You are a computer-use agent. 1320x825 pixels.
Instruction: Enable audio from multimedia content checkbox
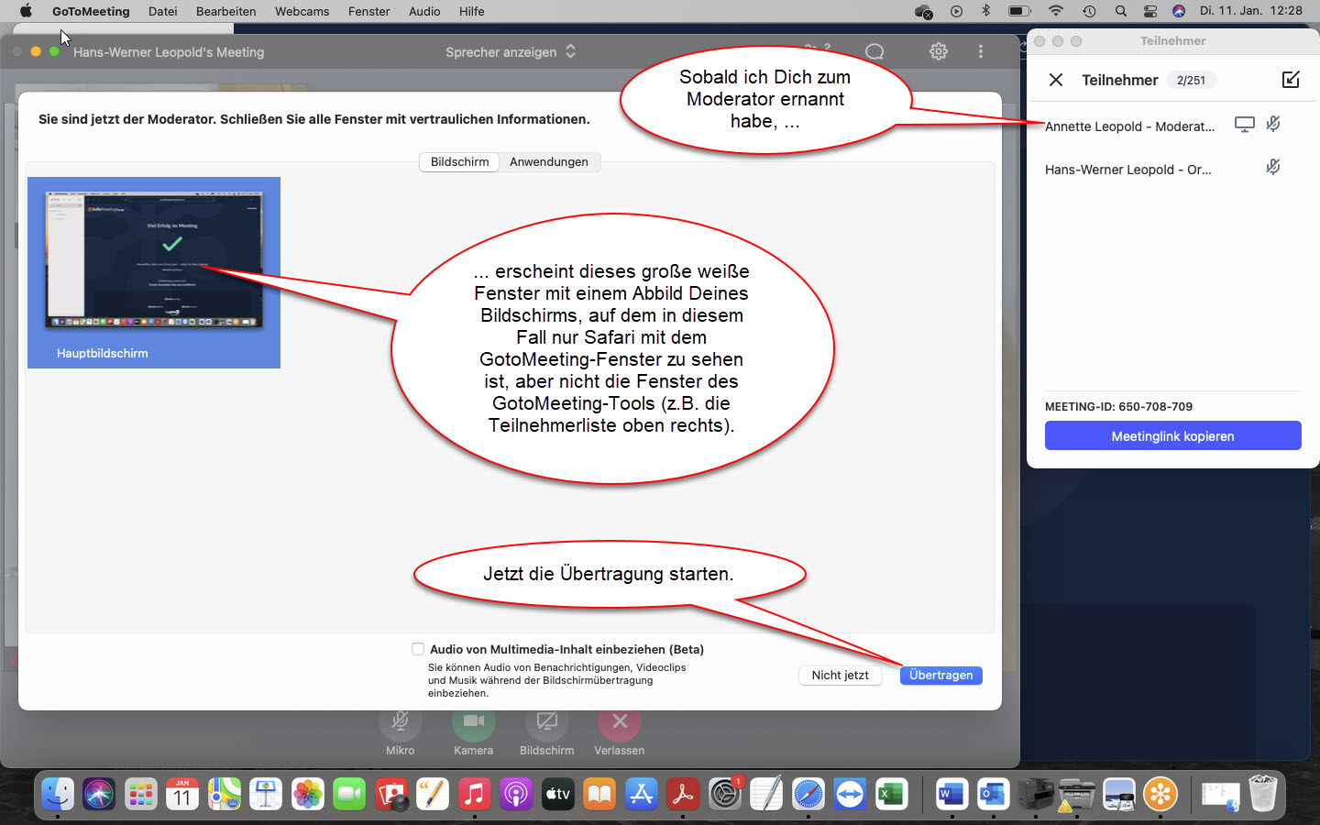[418, 649]
